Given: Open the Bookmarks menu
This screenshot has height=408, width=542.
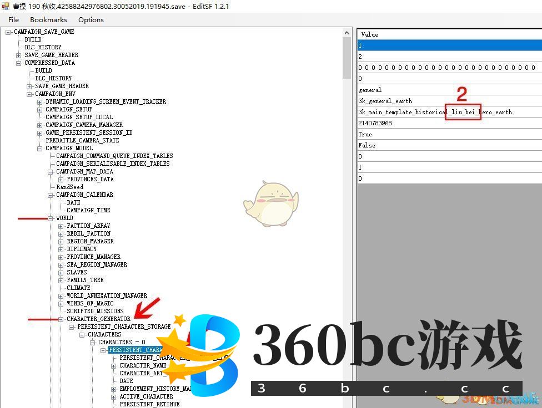Looking at the screenshot, I should pyautogui.click(x=48, y=19).
